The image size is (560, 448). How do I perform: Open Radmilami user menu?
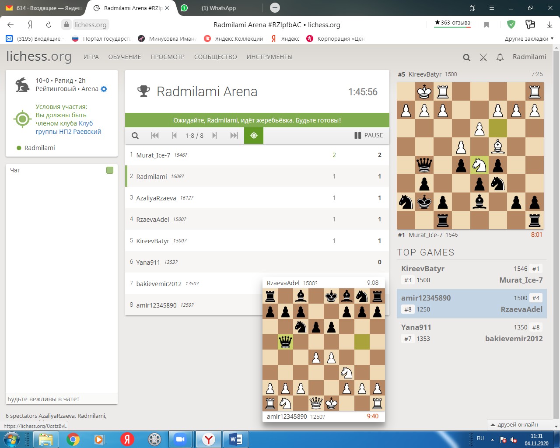pyautogui.click(x=529, y=57)
